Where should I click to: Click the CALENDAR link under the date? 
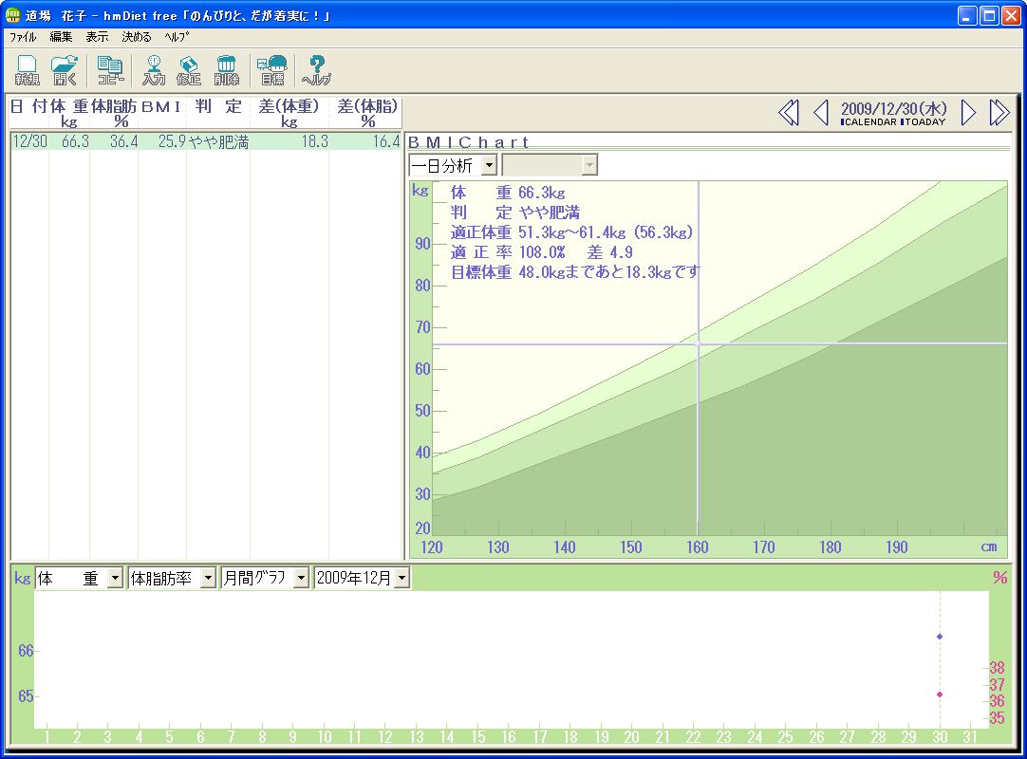pos(869,122)
